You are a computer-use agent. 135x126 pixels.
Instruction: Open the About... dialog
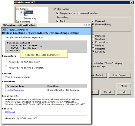coord(124,86)
